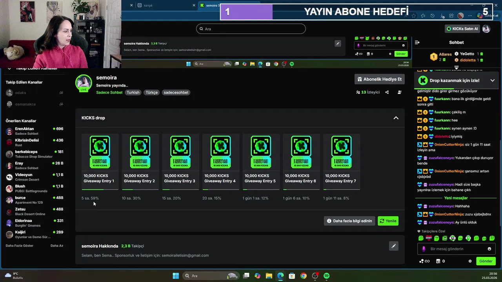The height and width of the screenshot is (282, 502).
Task: Open the emoji picker in chat input
Action: pos(489,249)
